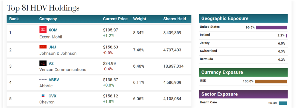Click the Geographic Exposure panel header

coord(243,18)
